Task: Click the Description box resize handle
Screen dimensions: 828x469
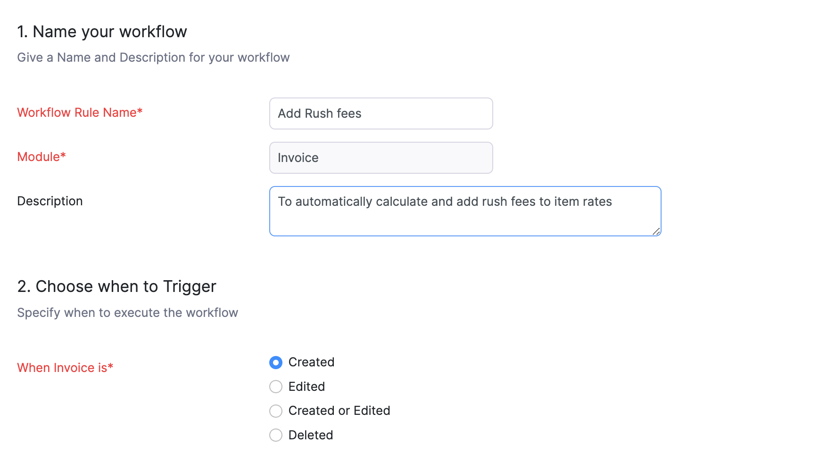Action: (x=656, y=231)
